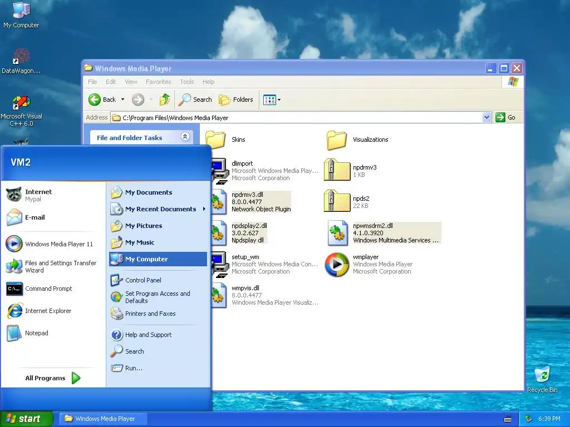The width and height of the screenshot is (570, 427).
Task: Select the Skins folder
Action: point(225,140)
